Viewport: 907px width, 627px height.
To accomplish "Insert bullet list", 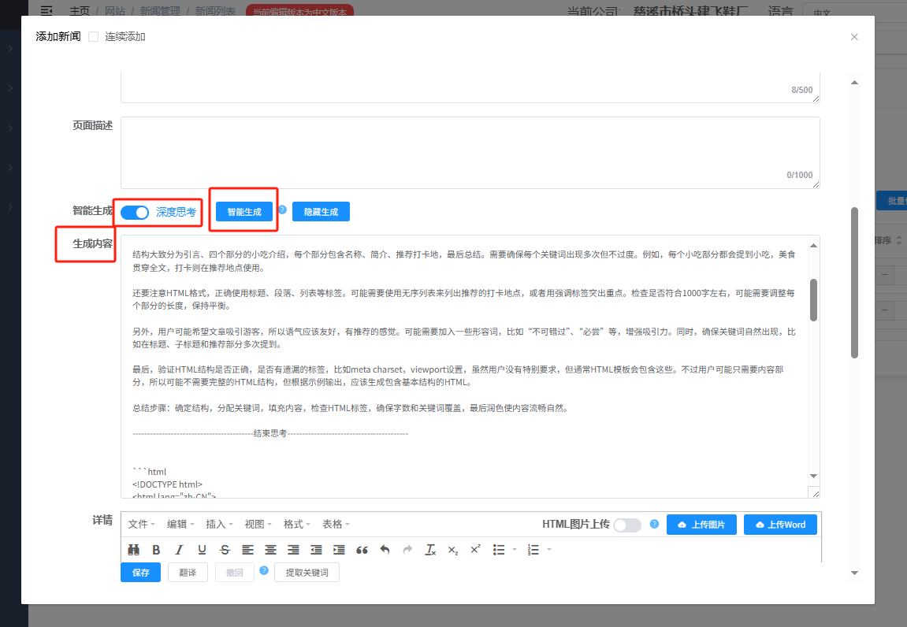I will (x=499, y=550).
